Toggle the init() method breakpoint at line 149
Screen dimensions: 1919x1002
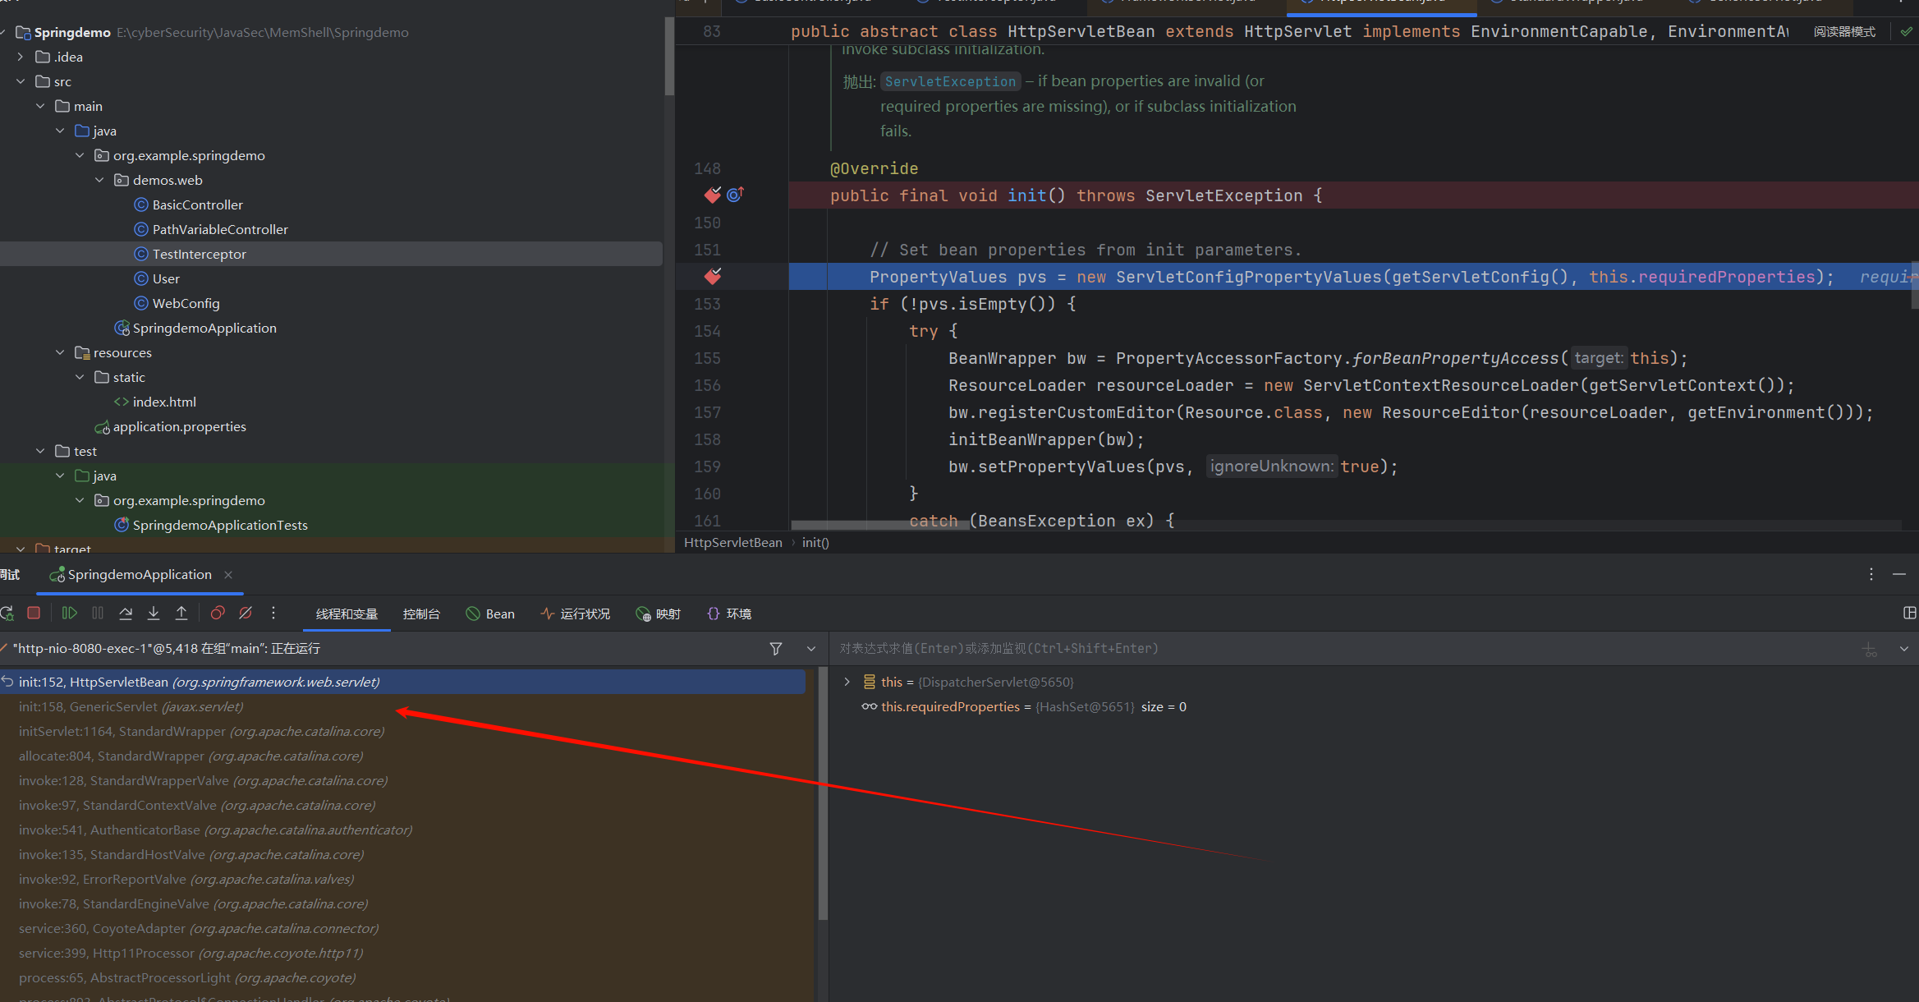(x=712, y=195)
